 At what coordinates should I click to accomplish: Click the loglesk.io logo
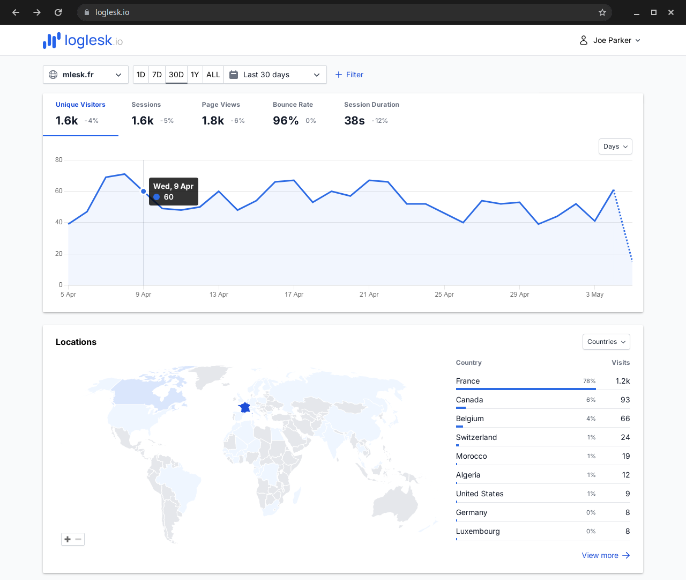pyautogui.click(x=83, y=40)
